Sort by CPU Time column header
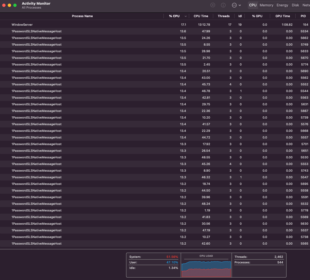Viewport: 310px width, 280px height. 201,16
